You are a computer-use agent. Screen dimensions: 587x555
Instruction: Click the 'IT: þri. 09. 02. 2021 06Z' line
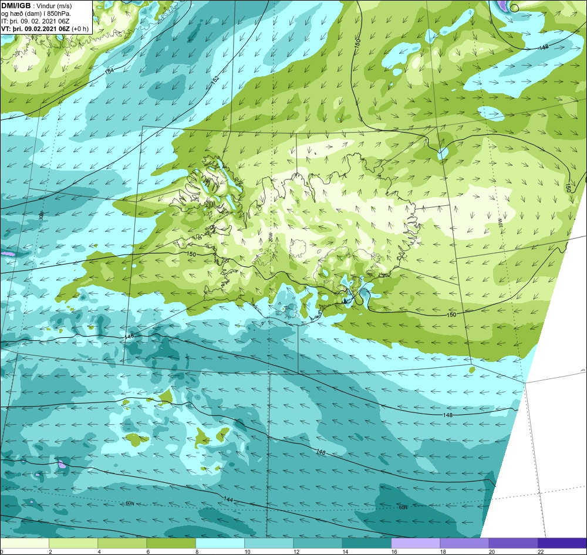[x=35, y=21]
